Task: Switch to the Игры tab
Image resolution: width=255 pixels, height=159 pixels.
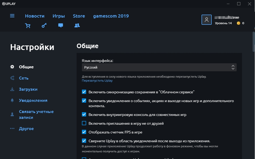Action: pos(59,16)
